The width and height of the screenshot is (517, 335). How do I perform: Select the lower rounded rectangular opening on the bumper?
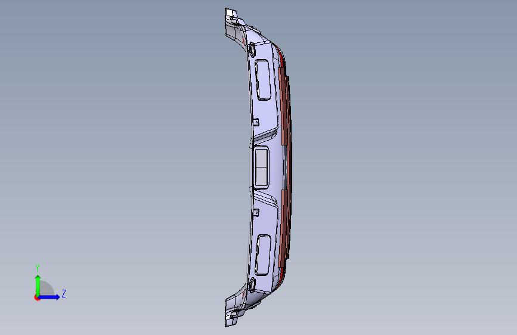263,255
